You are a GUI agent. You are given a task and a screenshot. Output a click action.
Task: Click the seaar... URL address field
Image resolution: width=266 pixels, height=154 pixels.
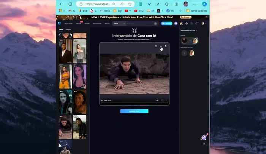[x=98, y=4]
